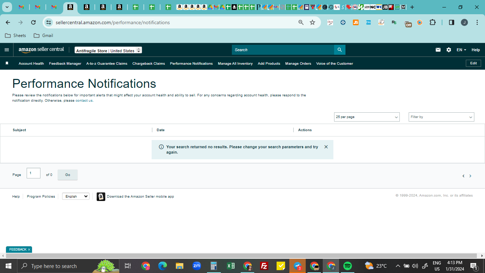
Task: Click the page number input box
Action: tap(33, 173)
